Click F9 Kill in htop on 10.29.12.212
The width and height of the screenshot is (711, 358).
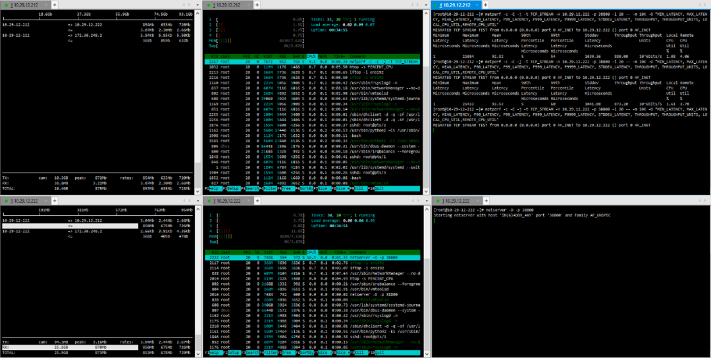pos(358,188)
